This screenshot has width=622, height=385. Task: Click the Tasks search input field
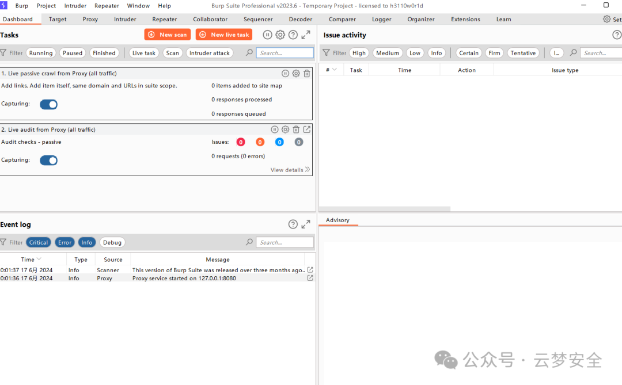pyautogui.click(x=285, y=53)
